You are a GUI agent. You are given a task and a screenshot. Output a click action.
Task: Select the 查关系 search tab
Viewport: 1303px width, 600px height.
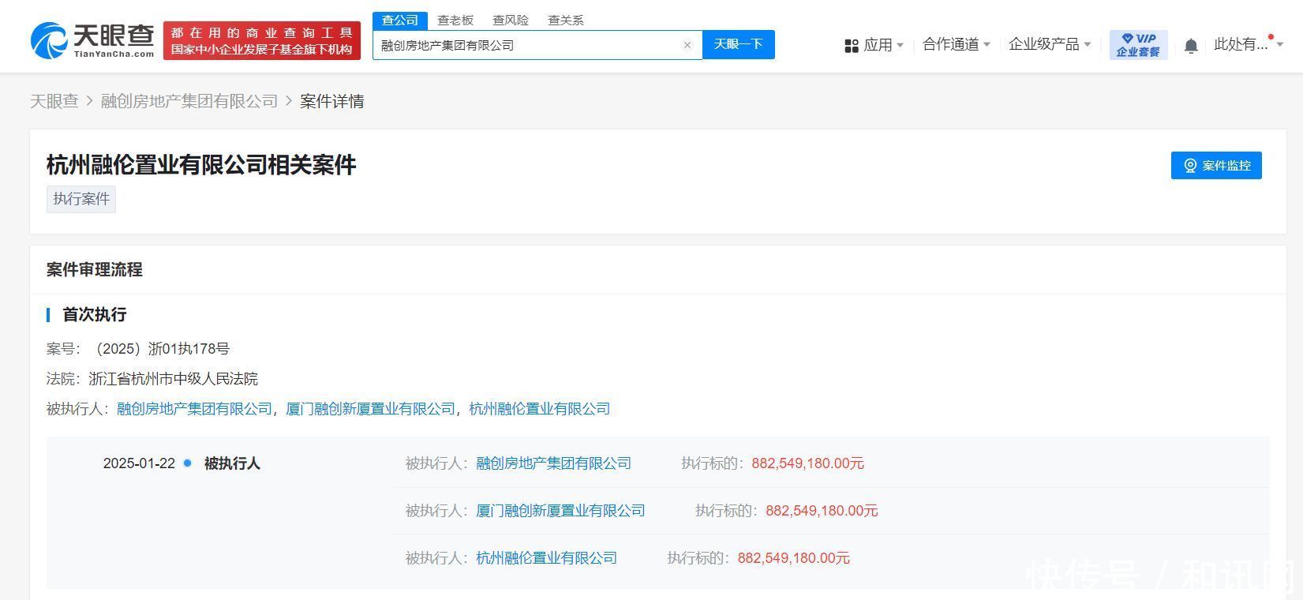[566, 20]
